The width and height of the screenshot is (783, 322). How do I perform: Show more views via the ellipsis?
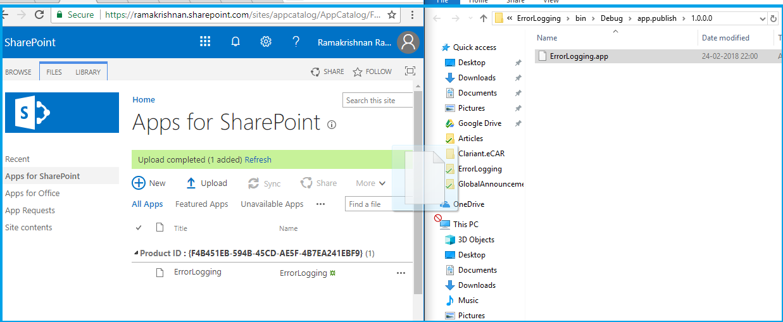[x=320, y=204]
